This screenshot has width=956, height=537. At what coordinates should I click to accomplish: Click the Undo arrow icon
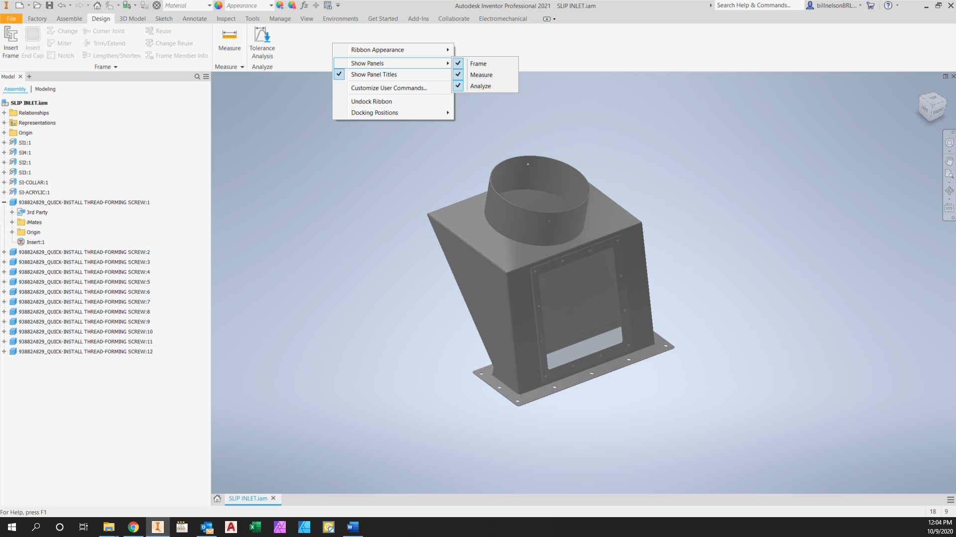pyautogui.click(x=61, y=5)
